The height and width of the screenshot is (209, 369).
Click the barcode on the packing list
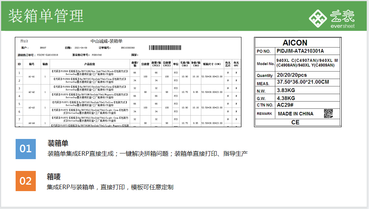(x=165, y=48)
